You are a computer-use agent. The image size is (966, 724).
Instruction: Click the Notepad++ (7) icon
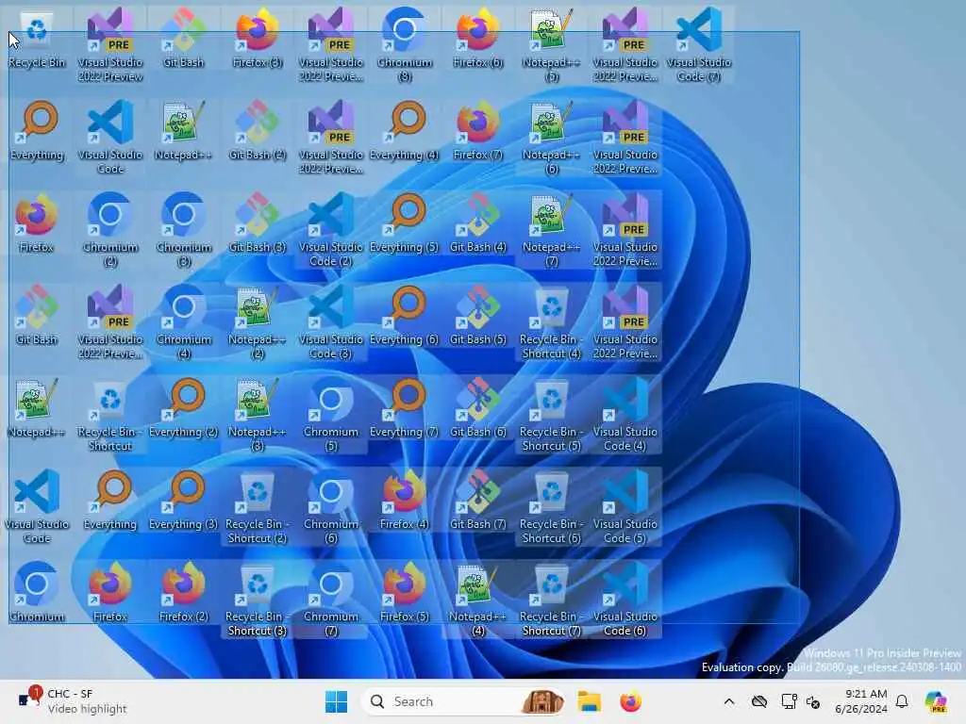[x=551, y=230]
